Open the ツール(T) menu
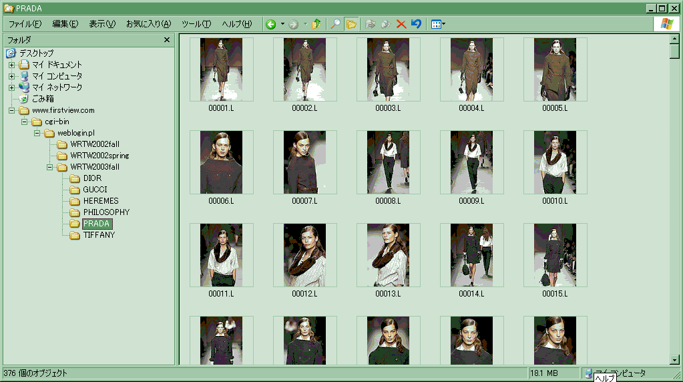Image resolution: width=683 pixels, height=382 pixels. click(x=196, y=24)
